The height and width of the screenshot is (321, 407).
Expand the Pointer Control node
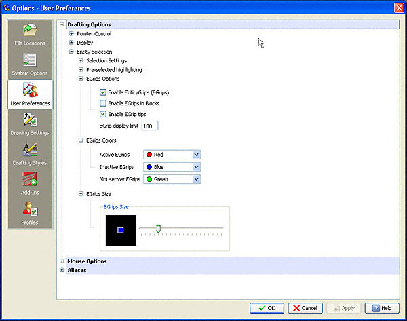click(71, 33)
